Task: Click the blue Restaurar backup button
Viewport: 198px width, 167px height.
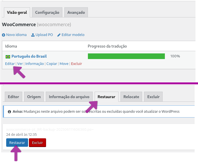Action: point(17,143)
